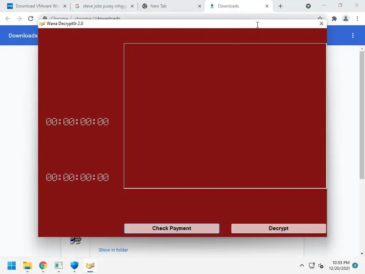The image size is (365, 274).
Task: Click the Check Payment button
Action: coord(171,228)
